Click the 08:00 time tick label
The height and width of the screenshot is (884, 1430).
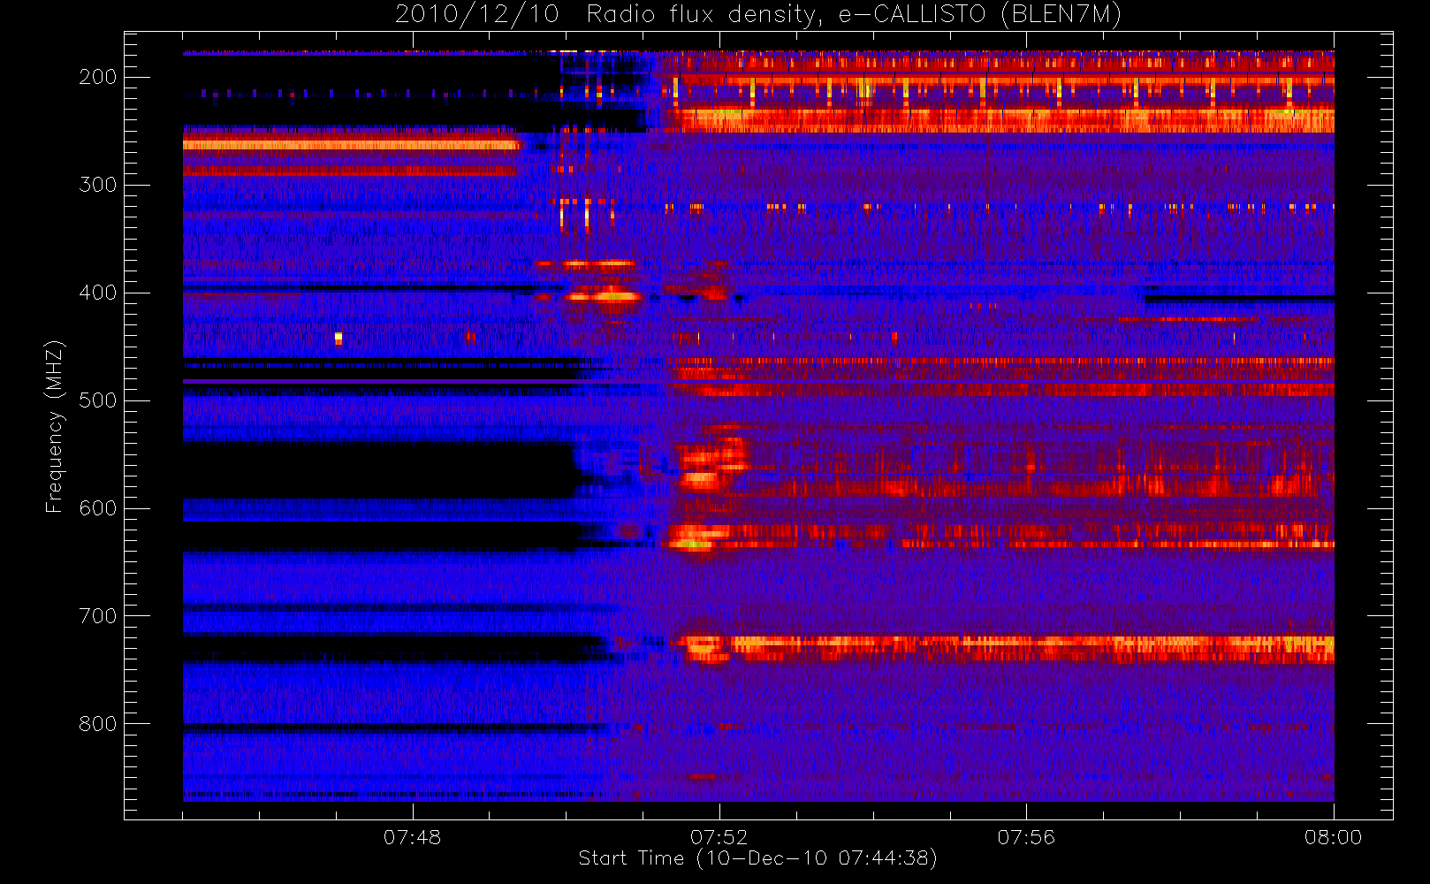[1333, 837]
